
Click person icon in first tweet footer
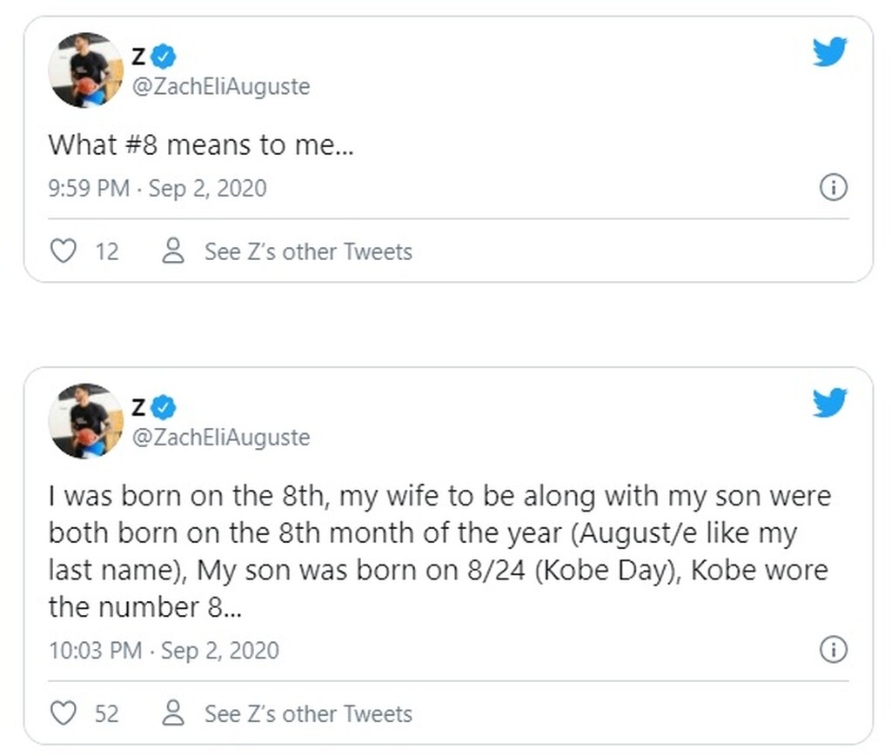pyautogui.click(x=174, y=251)
